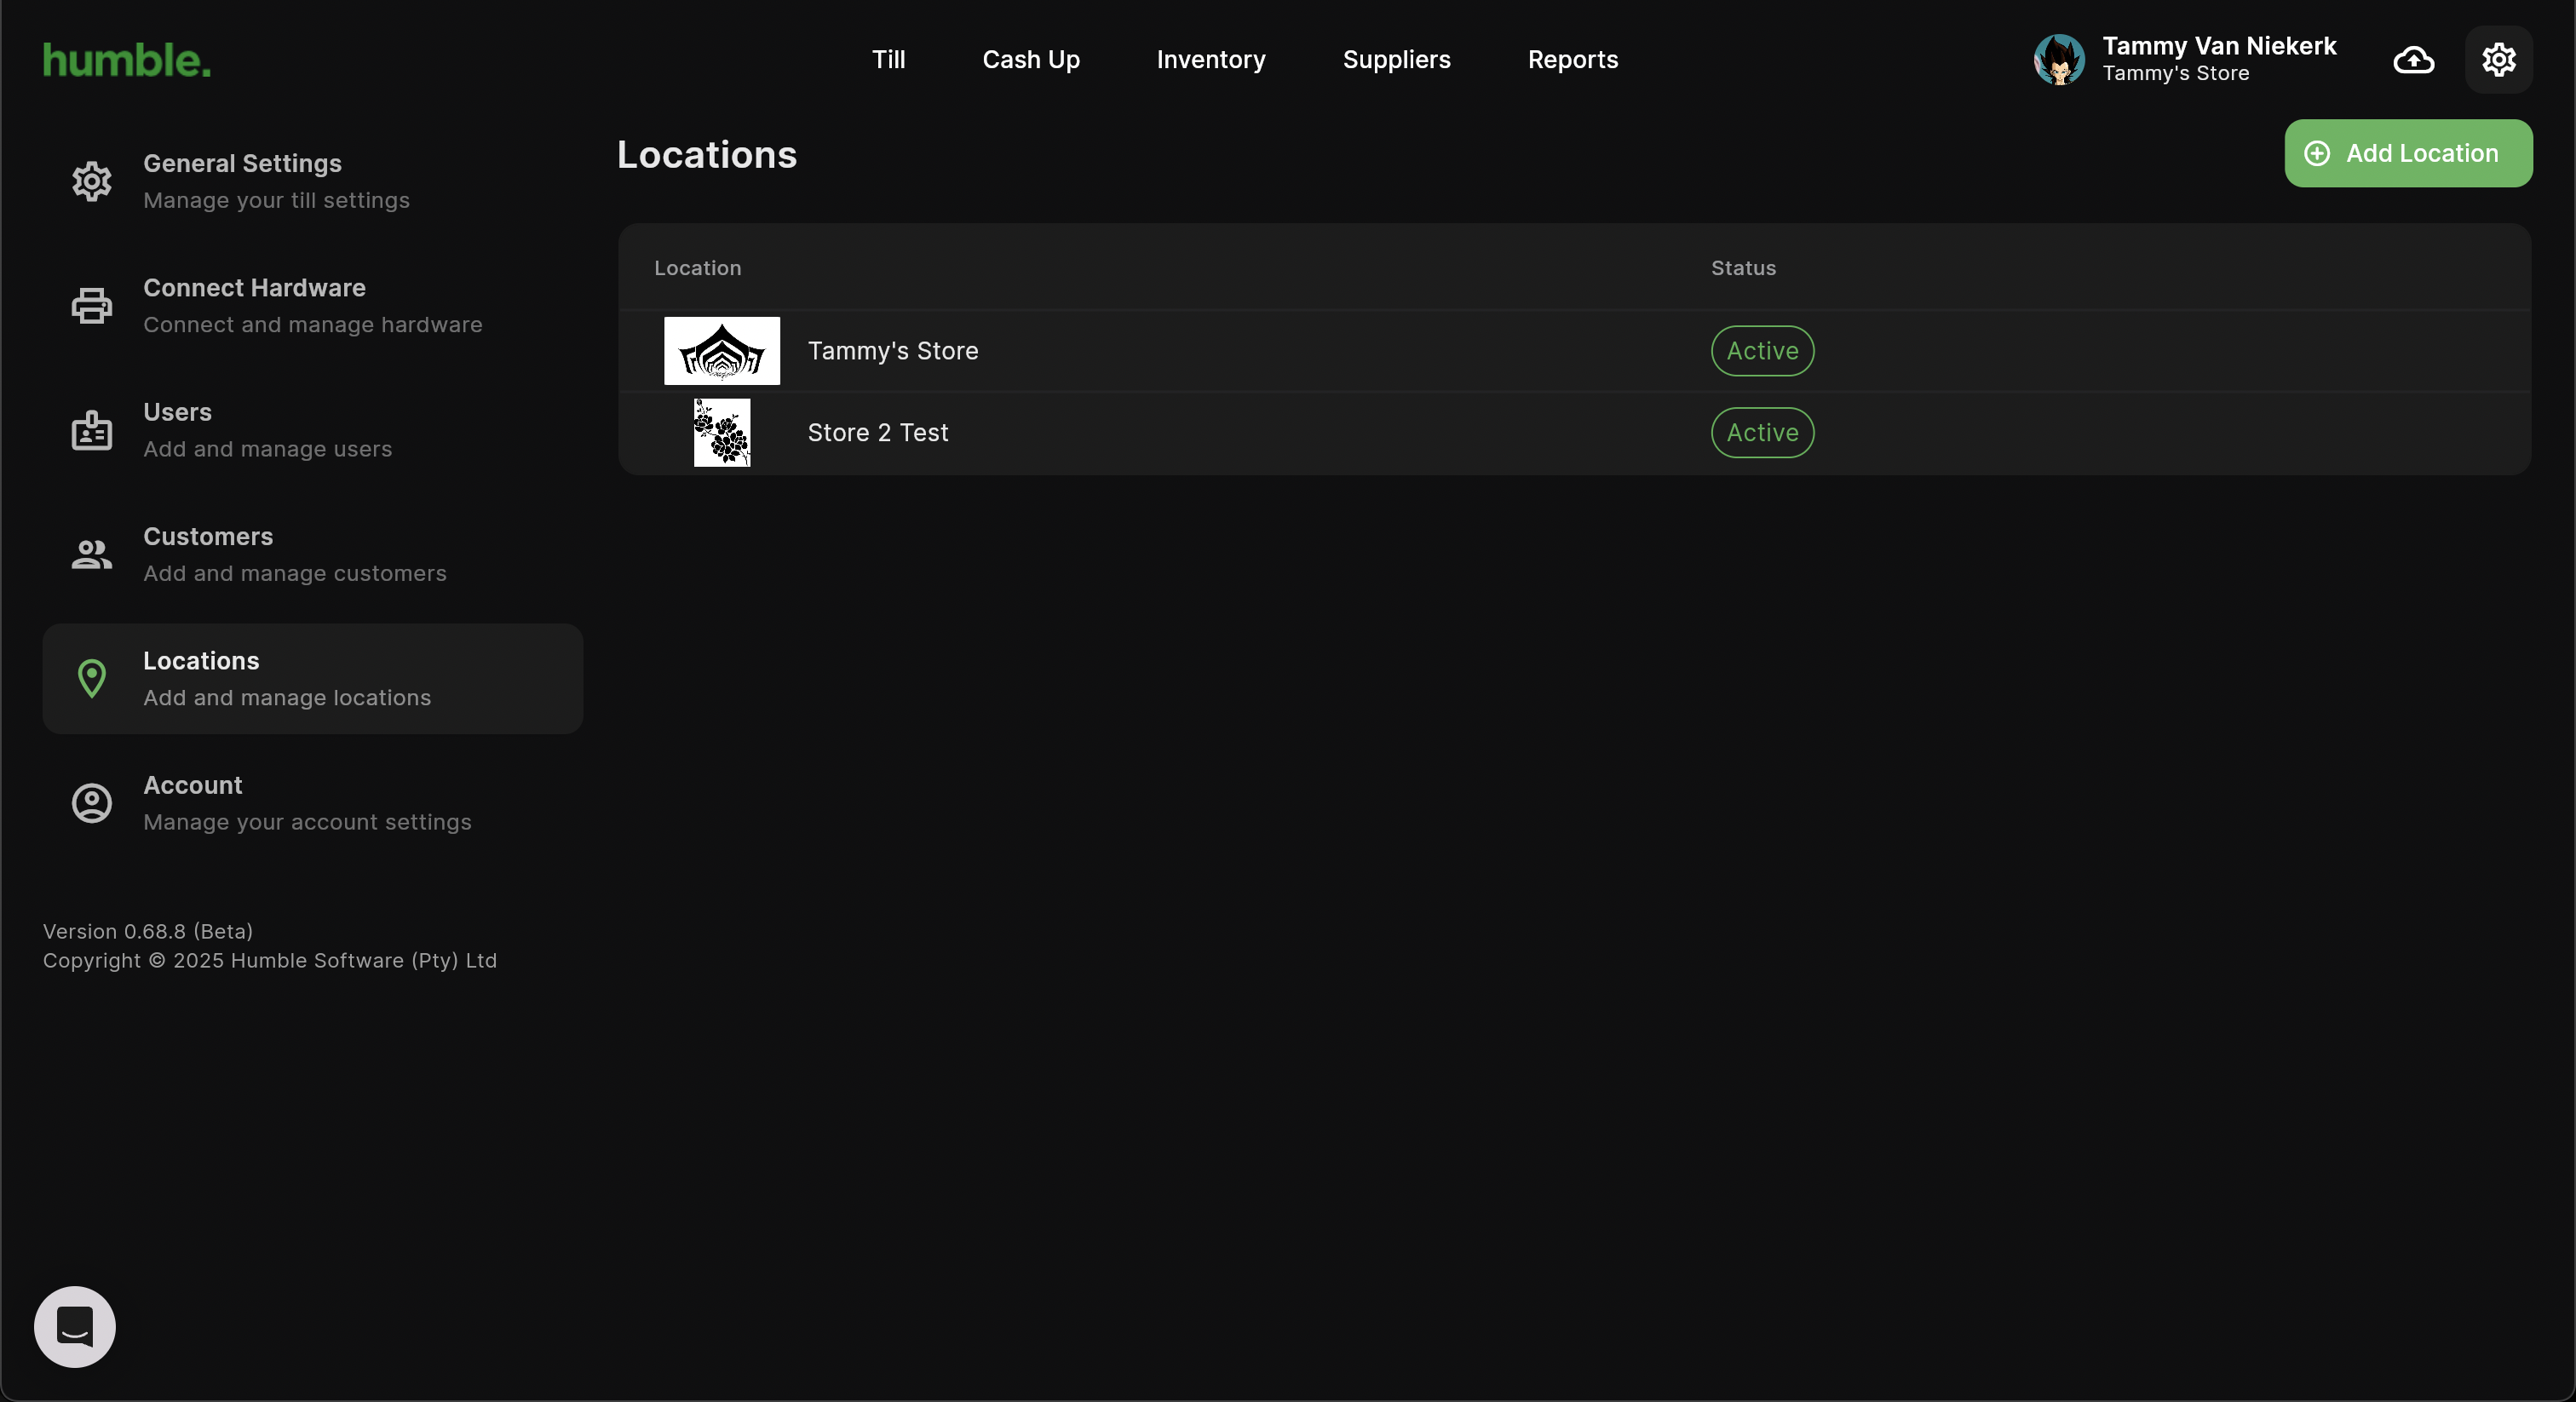This screenshot has width=2576, height=1402.
Task: Open Customers settings page
Action: pos(312,554)
